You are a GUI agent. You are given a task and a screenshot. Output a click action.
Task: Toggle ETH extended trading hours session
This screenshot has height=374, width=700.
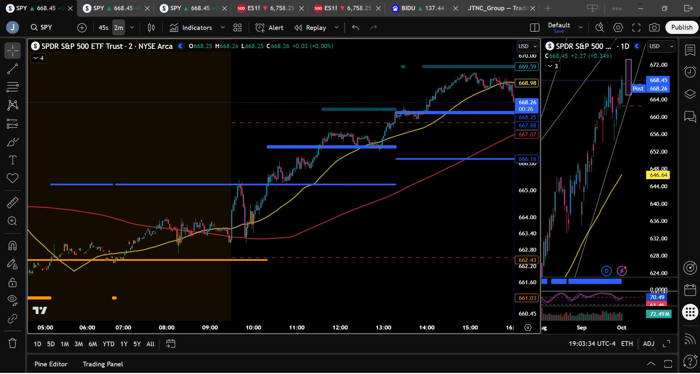(627, 344)
